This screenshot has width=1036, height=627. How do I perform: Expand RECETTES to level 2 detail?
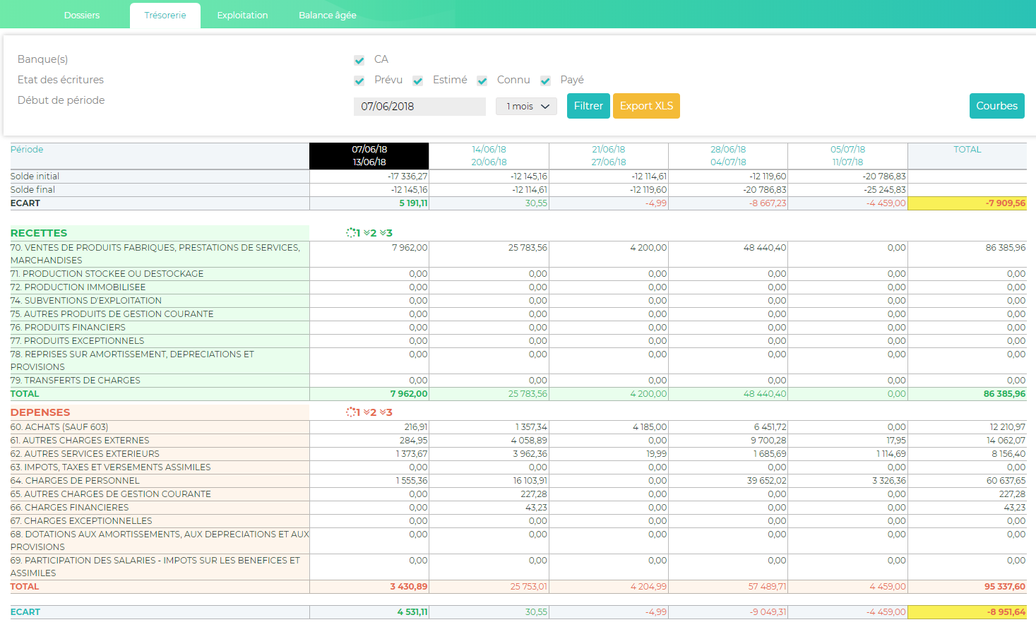coord(370,232)
